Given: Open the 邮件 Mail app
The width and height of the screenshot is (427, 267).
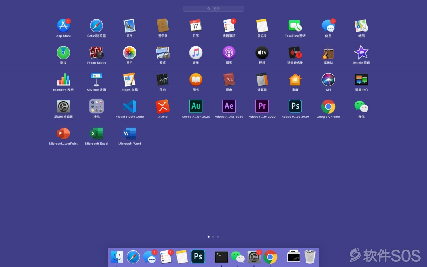Looking at the screenshot, I should [130, 26].
